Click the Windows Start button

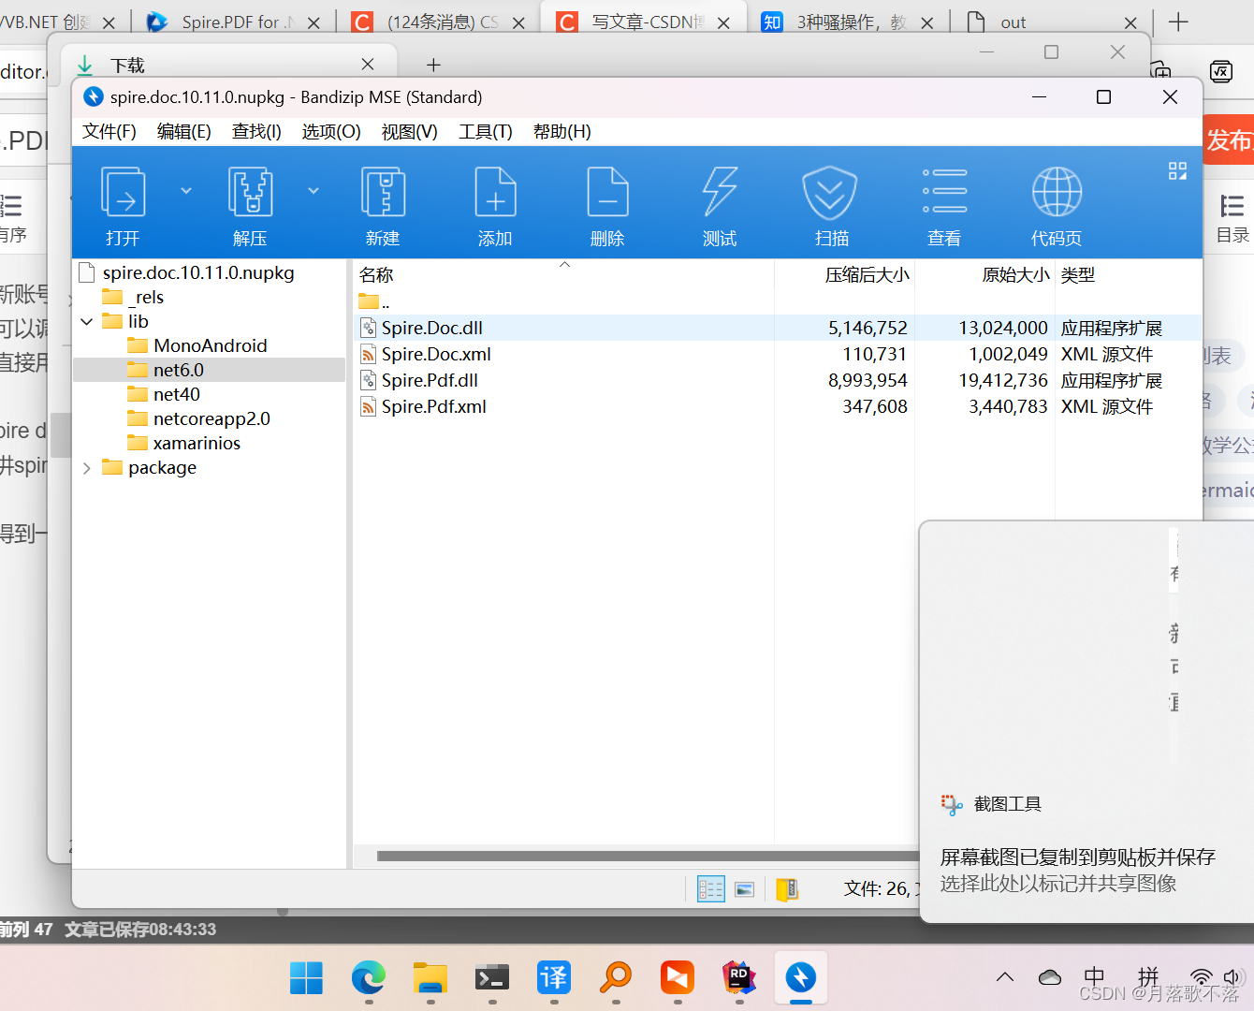point(306,977)
